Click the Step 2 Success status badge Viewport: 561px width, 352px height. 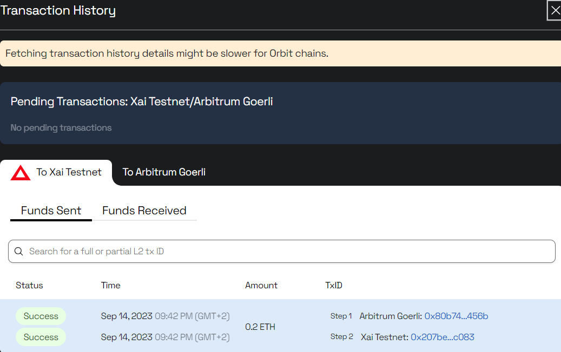click(41, 337)
